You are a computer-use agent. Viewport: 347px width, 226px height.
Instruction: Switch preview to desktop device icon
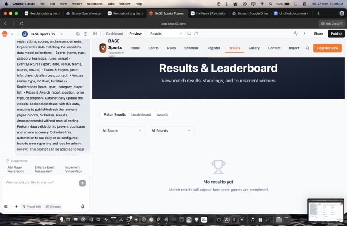pos(189,34)
